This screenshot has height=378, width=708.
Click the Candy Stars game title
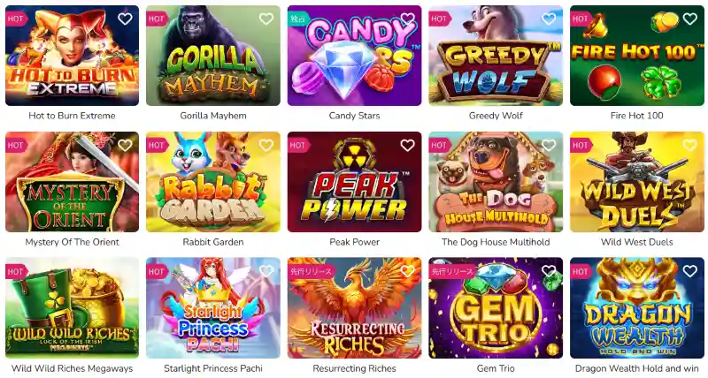(x=355, y=116)
